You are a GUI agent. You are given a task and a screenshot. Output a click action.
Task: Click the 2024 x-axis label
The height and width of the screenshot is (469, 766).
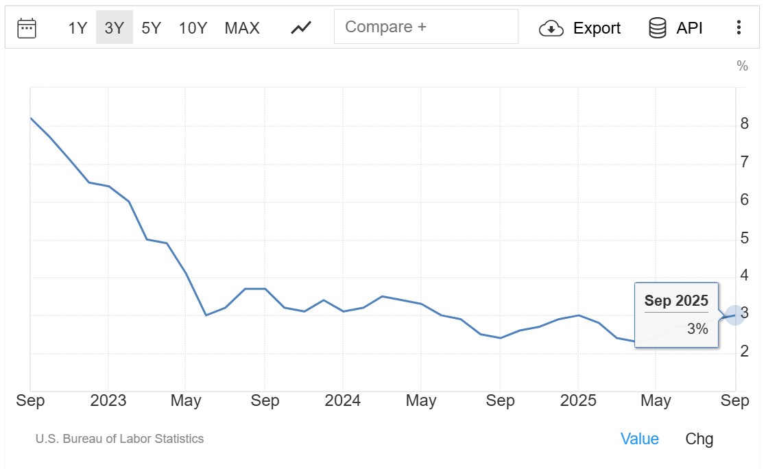342,401
